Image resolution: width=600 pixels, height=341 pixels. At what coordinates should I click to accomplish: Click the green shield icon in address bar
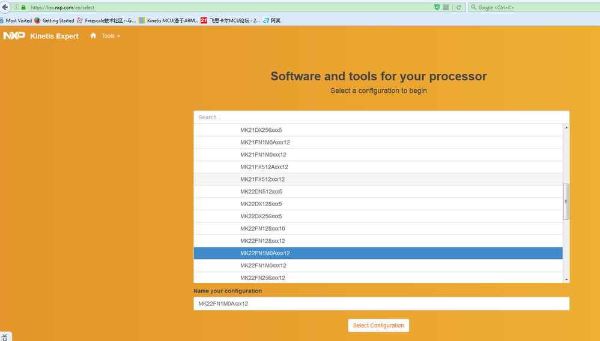pyautogui.click(x=437, y=7)
